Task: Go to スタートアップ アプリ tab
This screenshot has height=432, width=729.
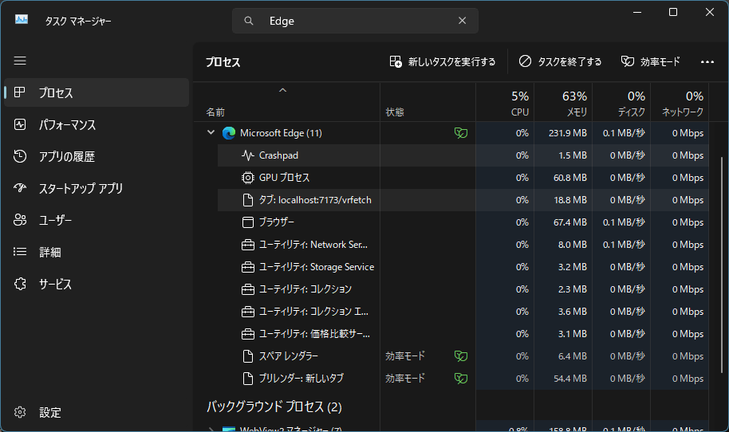Action: [97, 188]
